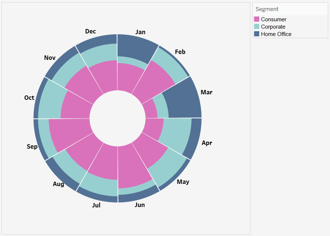Select the April Consumer segment
Image resolution: width=330 pixels, height=236 pixels.
[154, 127]
